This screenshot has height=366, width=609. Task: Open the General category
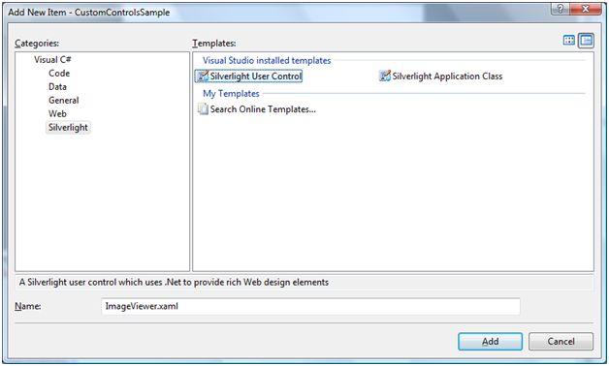click(x=64, y=101)
